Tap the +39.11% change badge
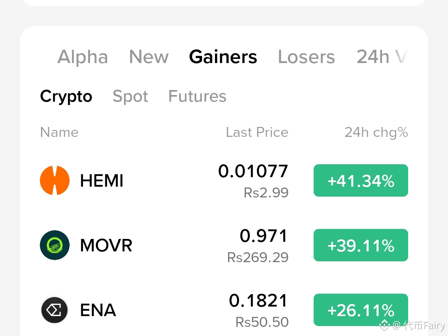This screenshot has width=448, height=336. [361, 245]
